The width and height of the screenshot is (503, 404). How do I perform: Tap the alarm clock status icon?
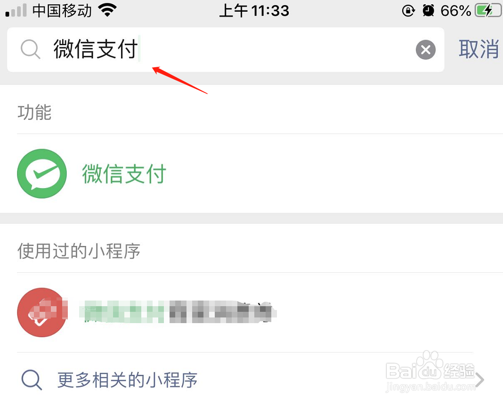(x=428, y=11)
